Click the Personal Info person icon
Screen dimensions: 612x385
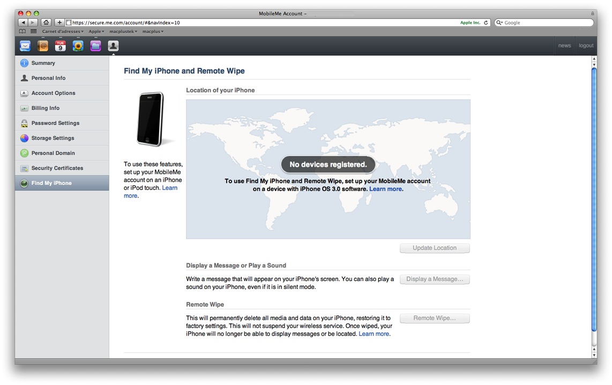click(x=24, y=78)
